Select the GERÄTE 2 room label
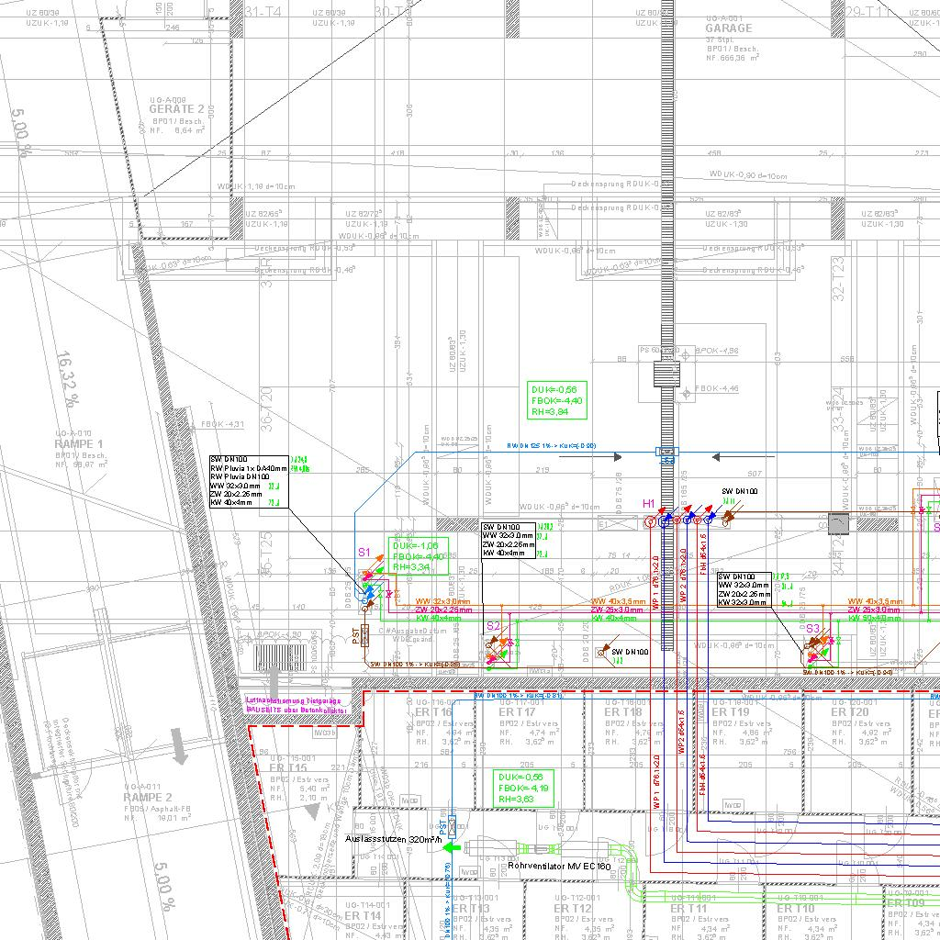The image size is (940, 940). click(176, 109)
